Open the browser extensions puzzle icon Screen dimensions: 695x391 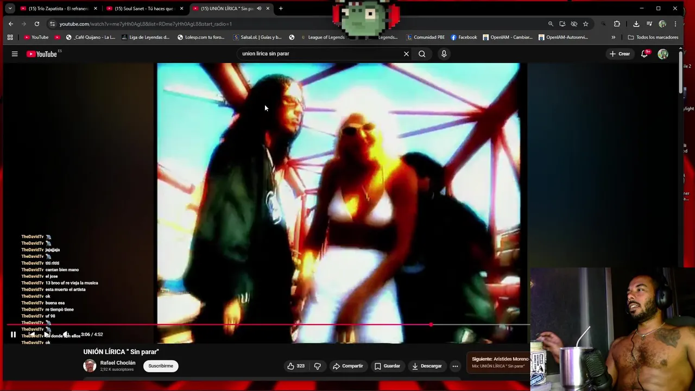click(x=617, y=24)
